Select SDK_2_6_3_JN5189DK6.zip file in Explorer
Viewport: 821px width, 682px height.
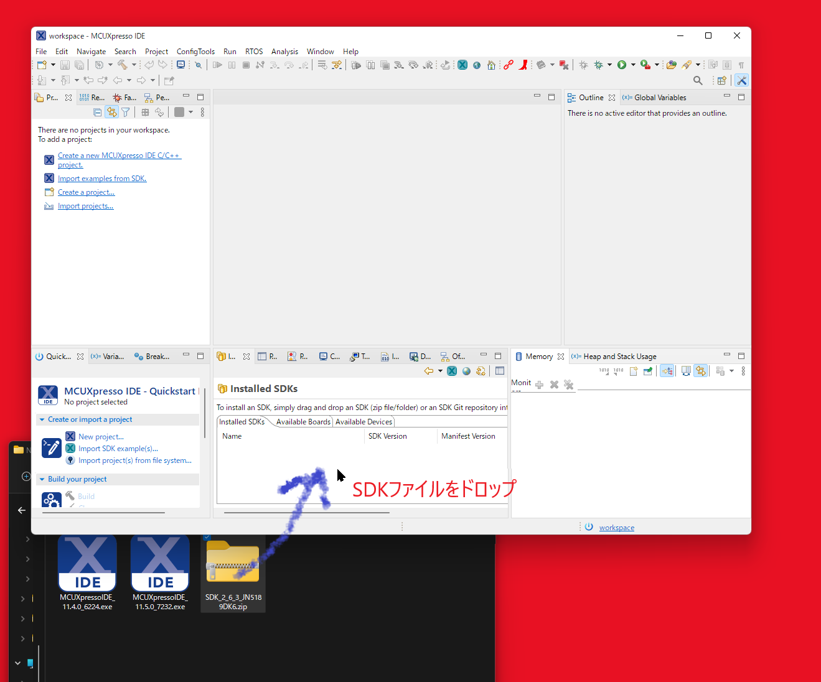(233, 574)
